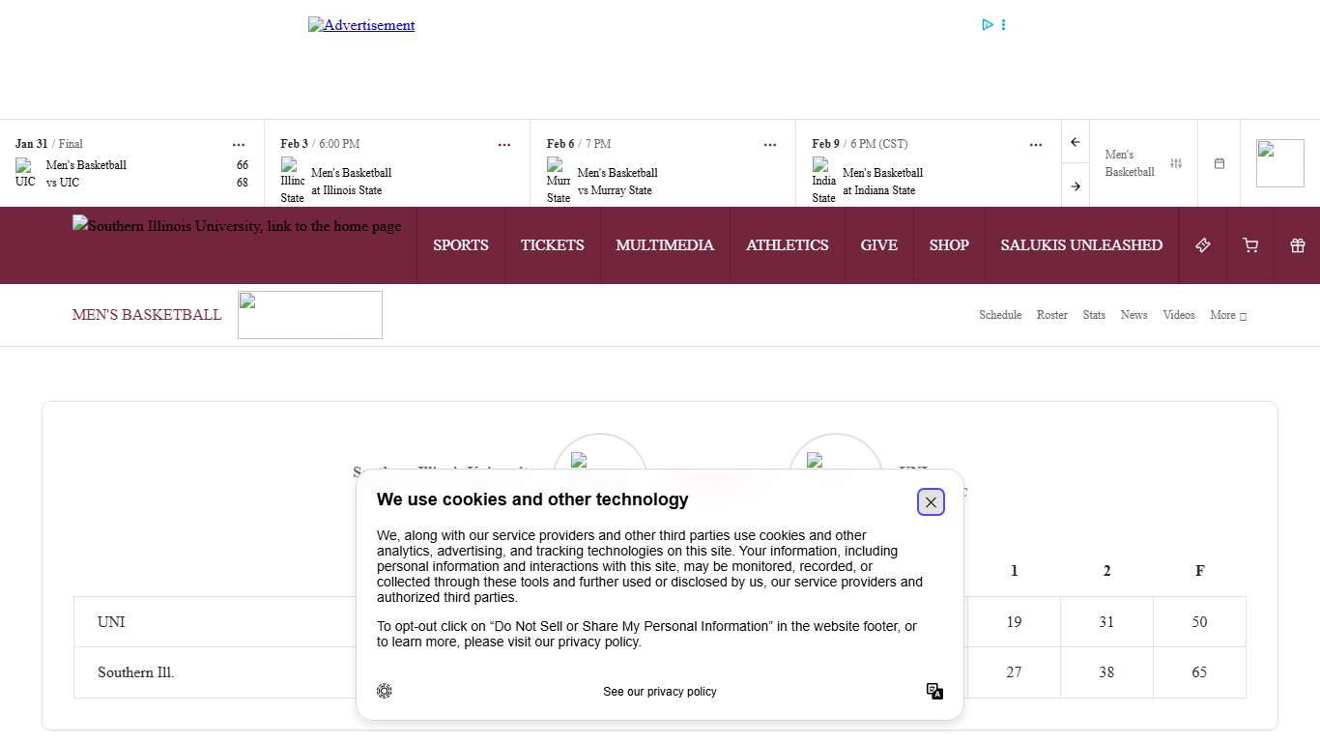Select the SALUKIS UNLEASHED menu item
This screenshot has width=1320, height=742.
[1081, 245]
